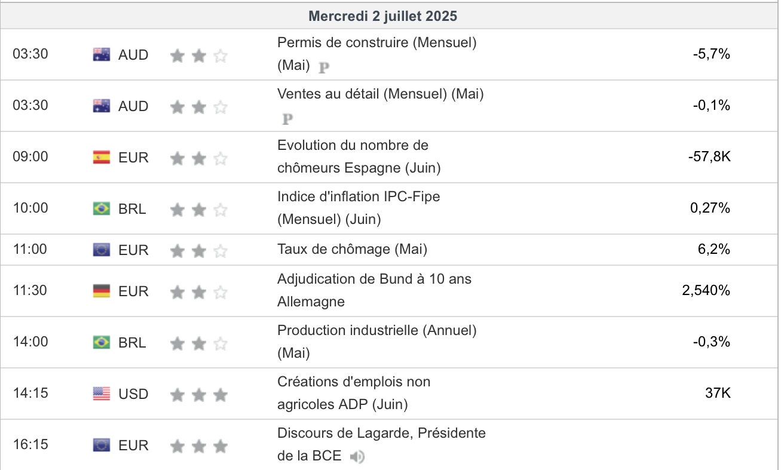This screenshot has width=781, height=470.
Task: Click the Brazilian flag beside IPC-Fipe inflation
Action: coord(102,209)
